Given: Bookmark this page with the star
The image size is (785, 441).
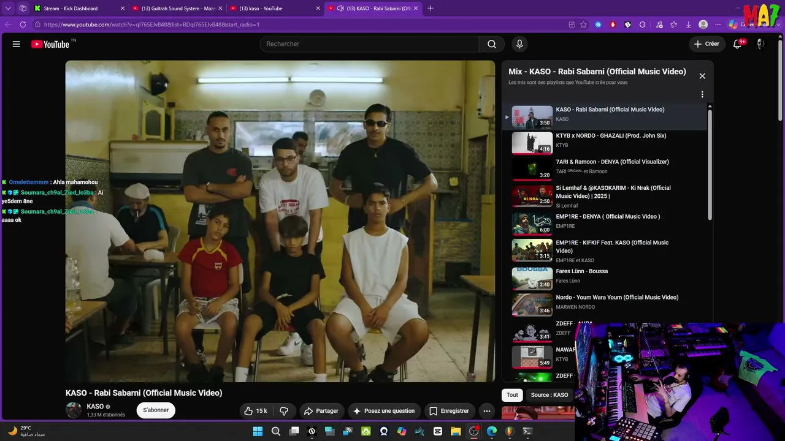Looking at the screenshot, I should (583, 24).
